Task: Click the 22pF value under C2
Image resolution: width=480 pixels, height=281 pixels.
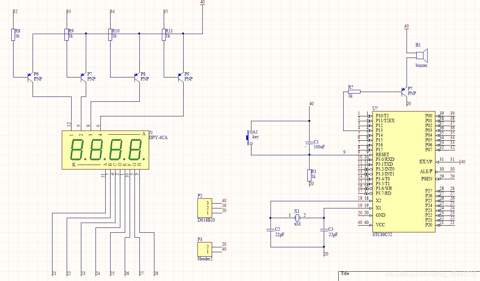Action: (x=280, y=235)
